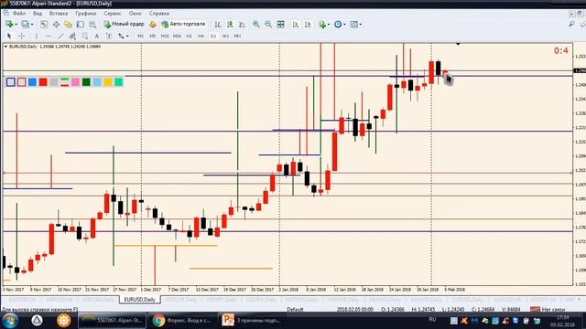This screenshot has width=586, height=329.
Task: Pick the pink color swatch
Action: [x=75, y=82]
